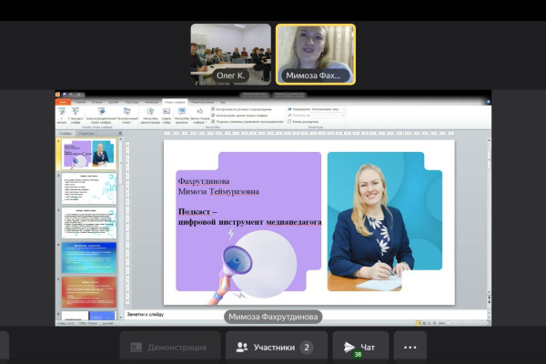Viewport: 546px width, 364px height.
Task: Toggle use timings checkbox in ribbon
Action: [x=213, y=115]
